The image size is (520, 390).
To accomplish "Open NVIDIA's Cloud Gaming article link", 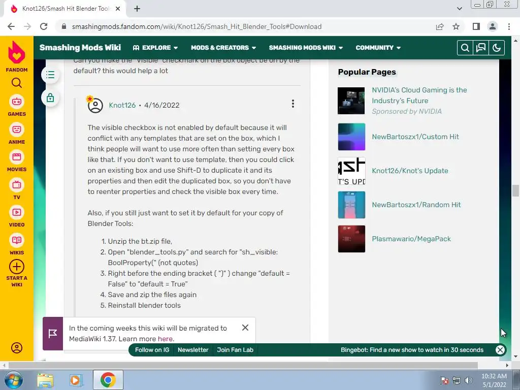I will click(x=419, y=95).
